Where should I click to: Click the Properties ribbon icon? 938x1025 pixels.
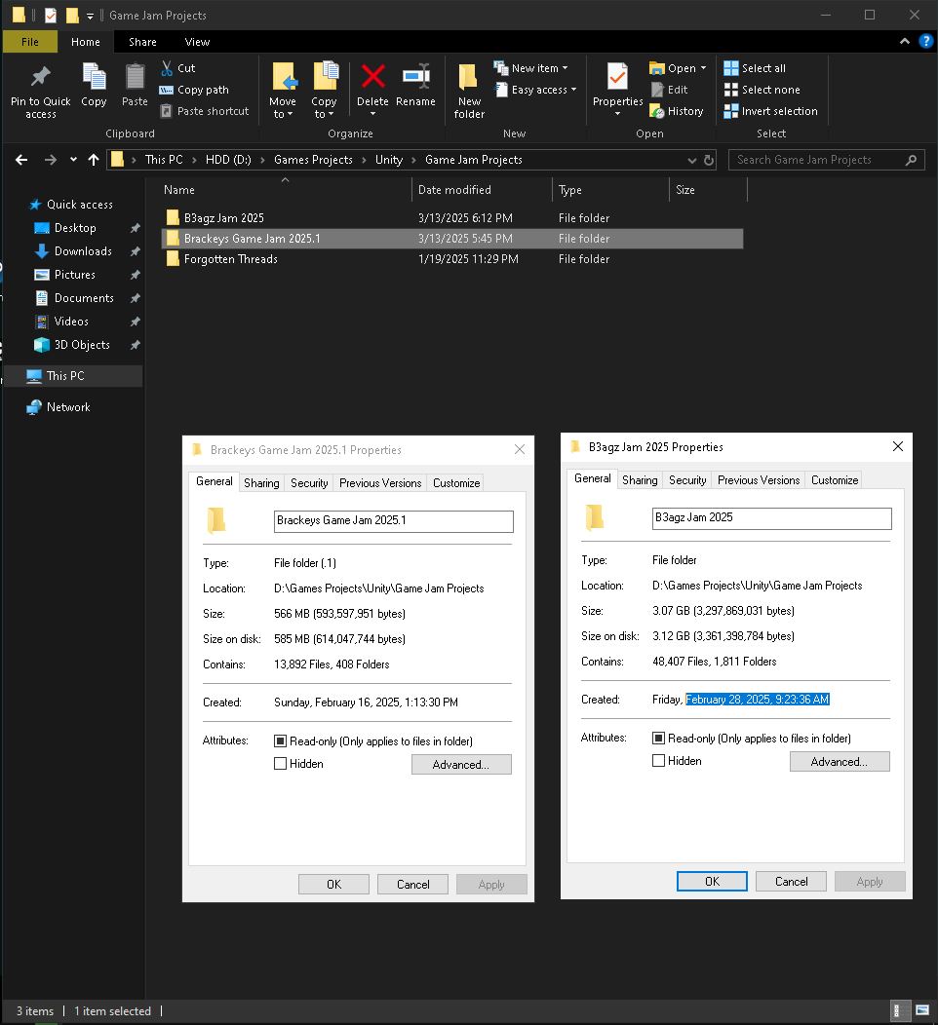tap(617, 76)
